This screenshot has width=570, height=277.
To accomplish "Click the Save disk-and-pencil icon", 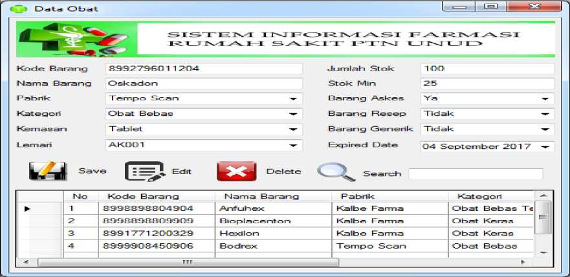I will coord(47,172).
